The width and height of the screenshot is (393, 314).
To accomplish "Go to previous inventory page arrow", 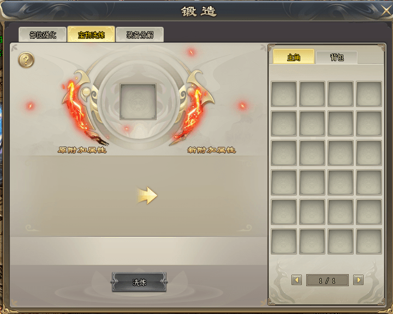I will [296, 280].
